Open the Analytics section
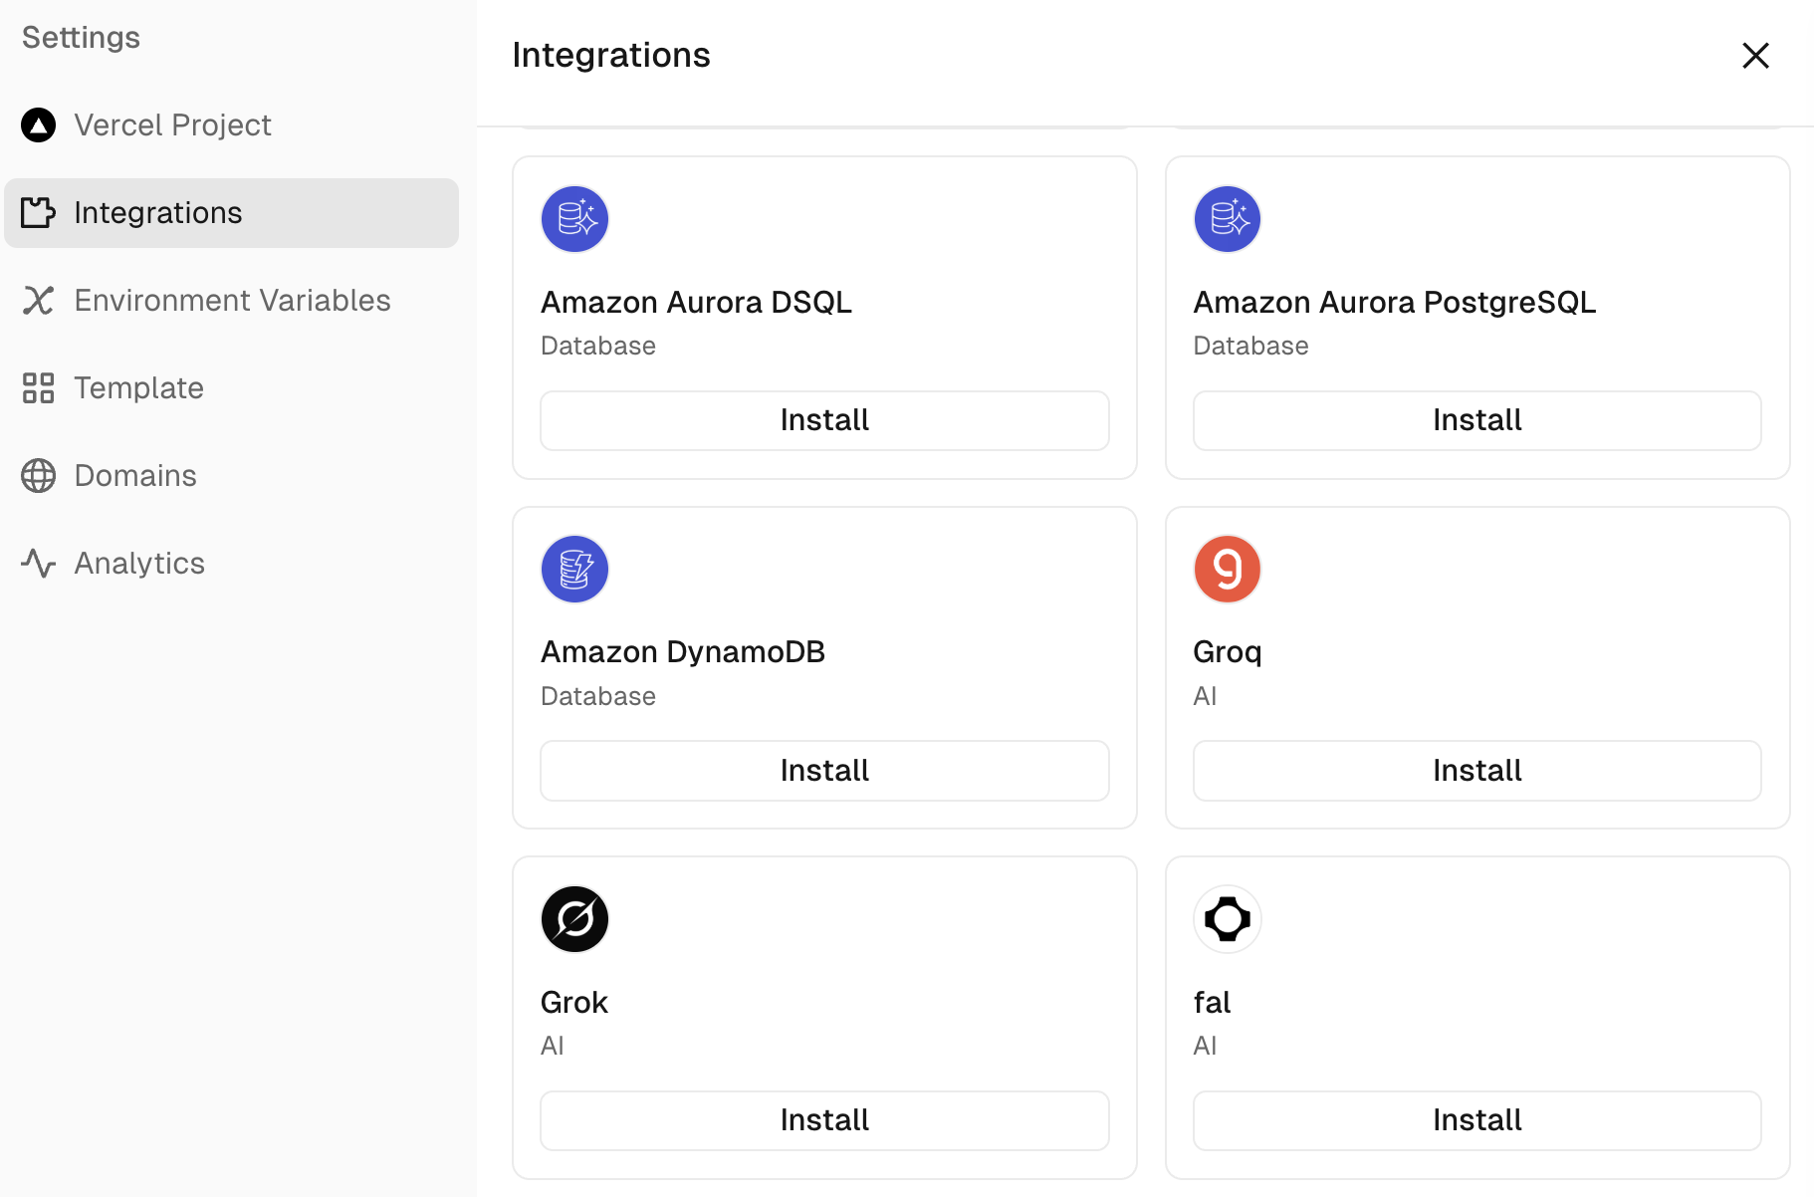1814x1197 pixels. (x=231, y=564)
